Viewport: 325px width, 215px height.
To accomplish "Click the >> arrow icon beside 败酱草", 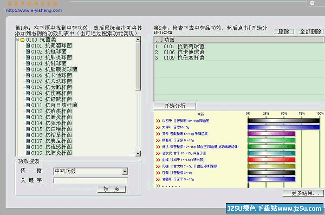I will [x=158, y=140].
